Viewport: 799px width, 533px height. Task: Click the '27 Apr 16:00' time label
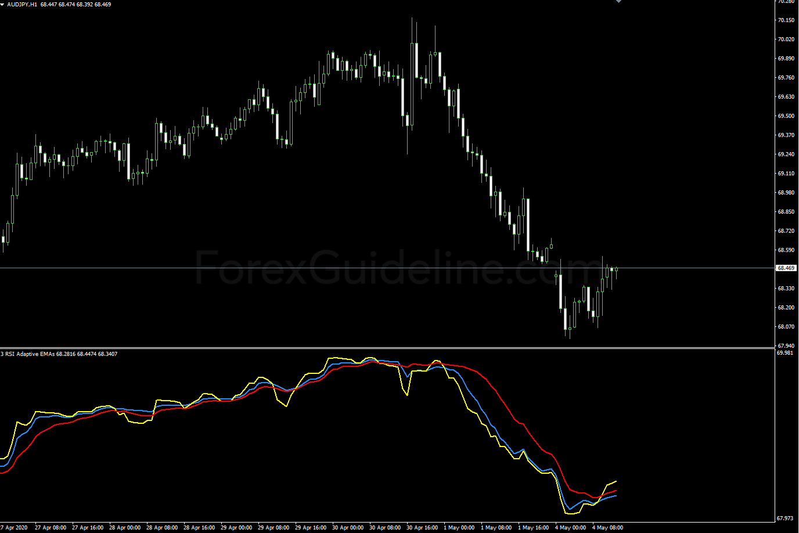88,528
